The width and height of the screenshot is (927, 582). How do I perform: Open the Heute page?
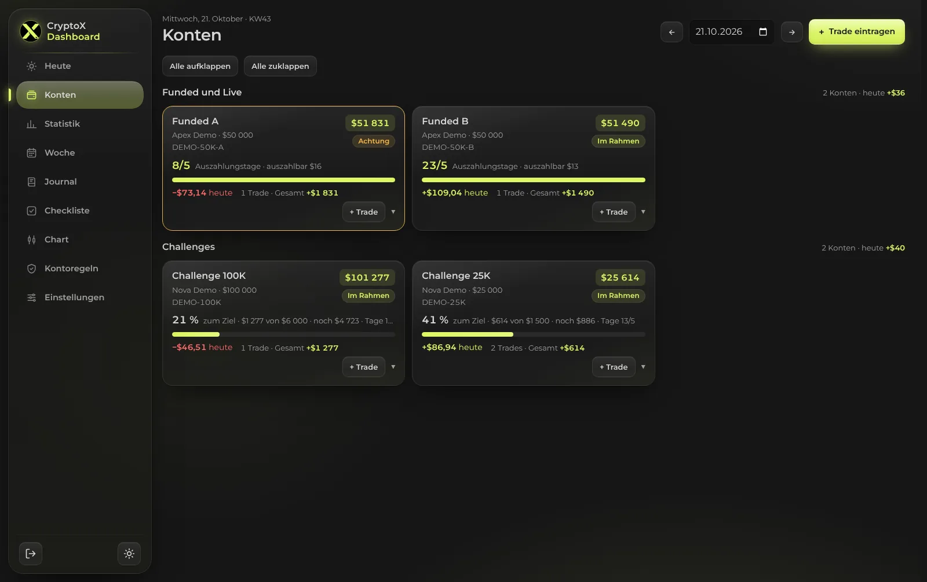[80, 66]
